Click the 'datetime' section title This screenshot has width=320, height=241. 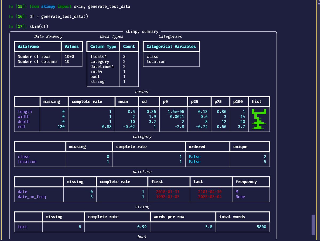tap(142, 172)
